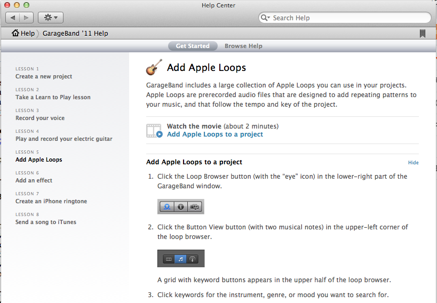Select lesson Send a song to iTunes
This screenshot has width=437, height=303.
click(x=46, y=222)
